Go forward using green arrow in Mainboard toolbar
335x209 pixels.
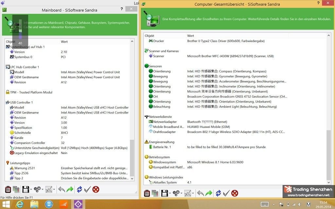click(70, 189)
